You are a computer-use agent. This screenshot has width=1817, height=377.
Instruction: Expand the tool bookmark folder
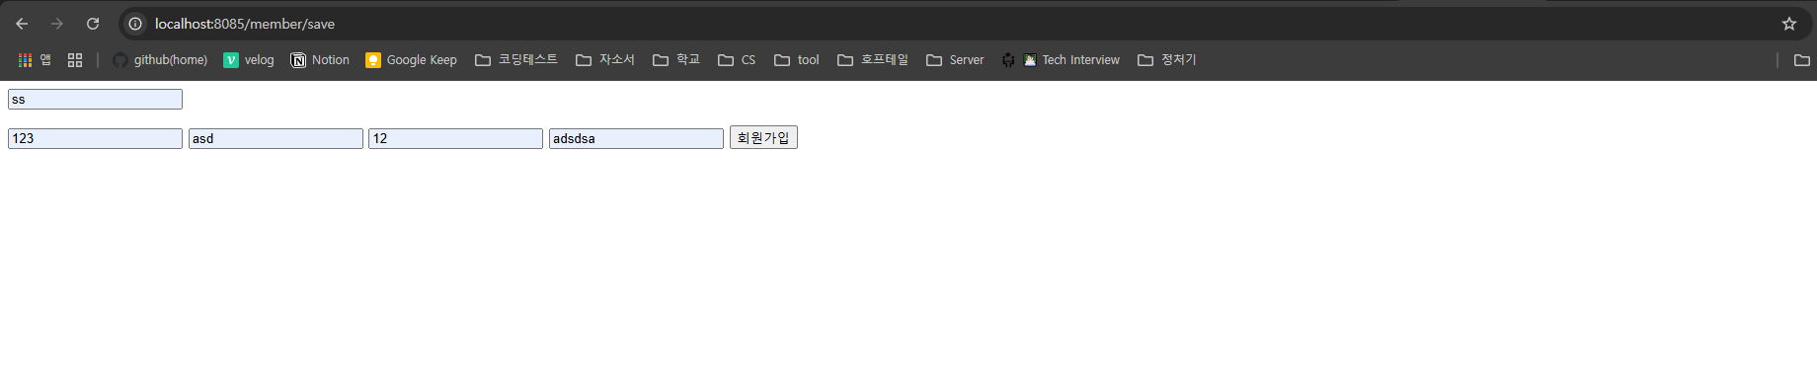(797, 60)
